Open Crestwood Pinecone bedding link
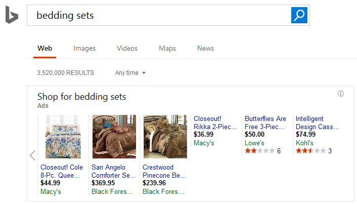The height and width of the screenshot is (204, 357). pyautogui.click(x=165, y=171)
